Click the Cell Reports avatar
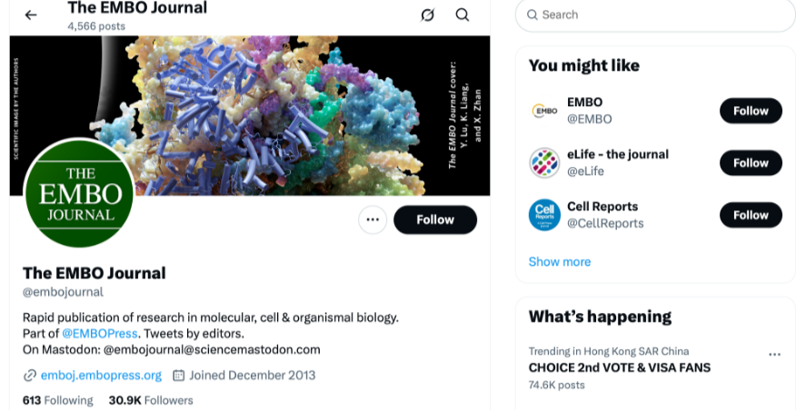The image size is (796, 410). 544,215
